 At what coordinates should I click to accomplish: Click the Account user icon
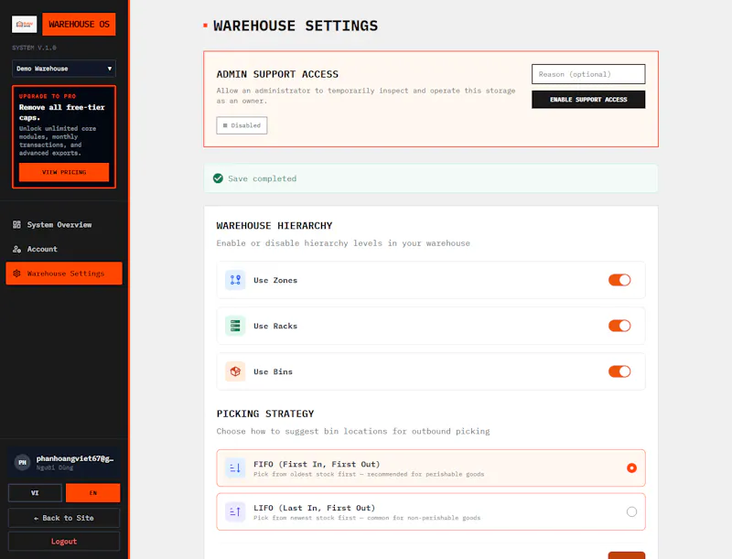pyautogui.click(x=16, y=249)
